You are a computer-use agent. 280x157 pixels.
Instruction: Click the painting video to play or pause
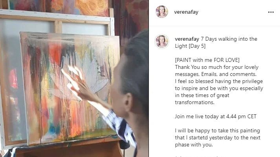(74, 78)
